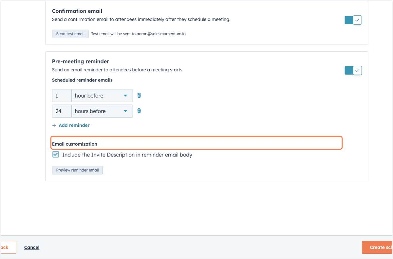This screenshot has height=259, width=393.
Task: Click the Send test email button
Action: tap(70, 34)
